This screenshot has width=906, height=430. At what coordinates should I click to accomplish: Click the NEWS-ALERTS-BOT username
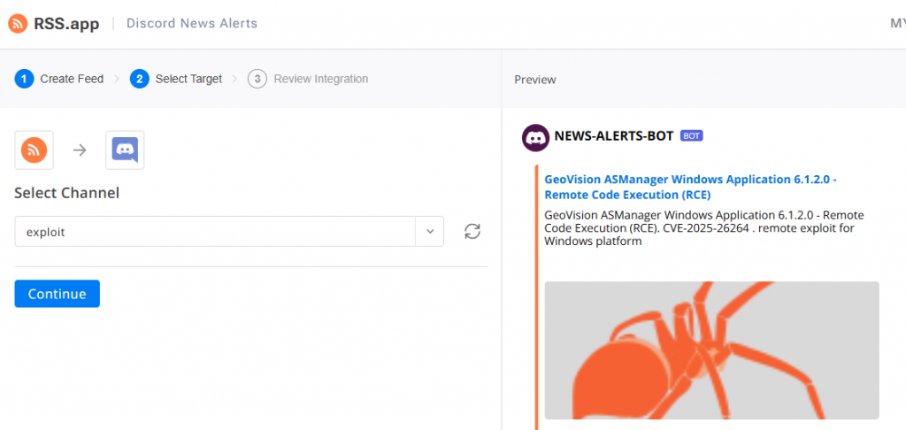click(x=614, y=136)
